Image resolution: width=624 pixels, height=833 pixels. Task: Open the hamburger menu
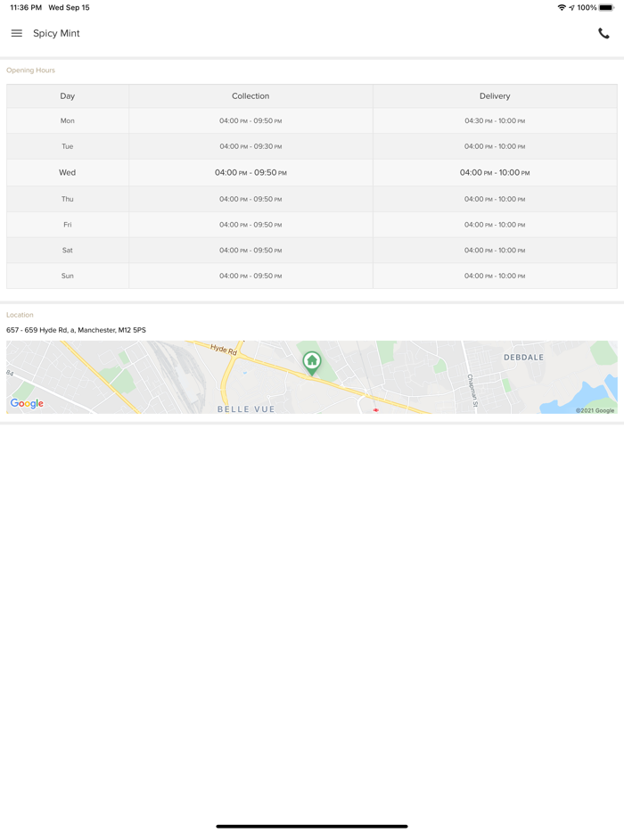(17, 34)
